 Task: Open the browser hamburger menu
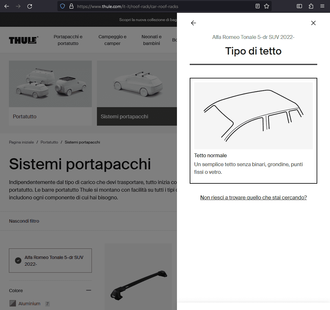pos(322,6)
